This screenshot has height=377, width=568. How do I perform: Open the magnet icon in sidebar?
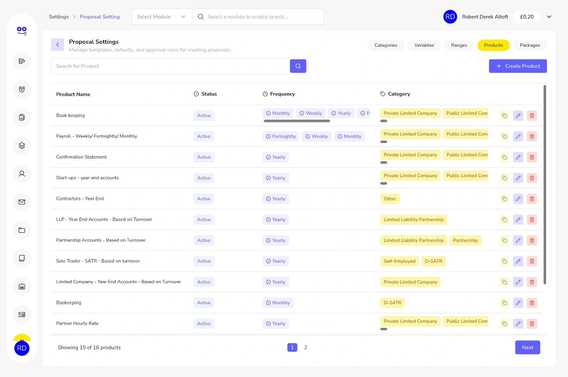pyautogui.click(x=22, y=89)
